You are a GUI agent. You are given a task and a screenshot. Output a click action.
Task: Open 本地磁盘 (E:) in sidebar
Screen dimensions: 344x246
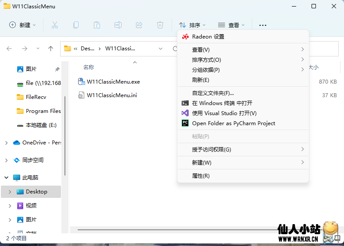[41, 125]
